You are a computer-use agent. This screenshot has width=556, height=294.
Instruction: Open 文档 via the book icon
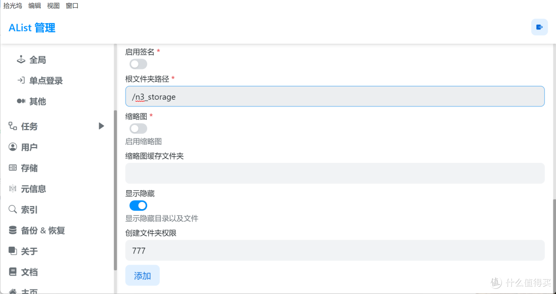pyautogui.click(x=13, y=272)
